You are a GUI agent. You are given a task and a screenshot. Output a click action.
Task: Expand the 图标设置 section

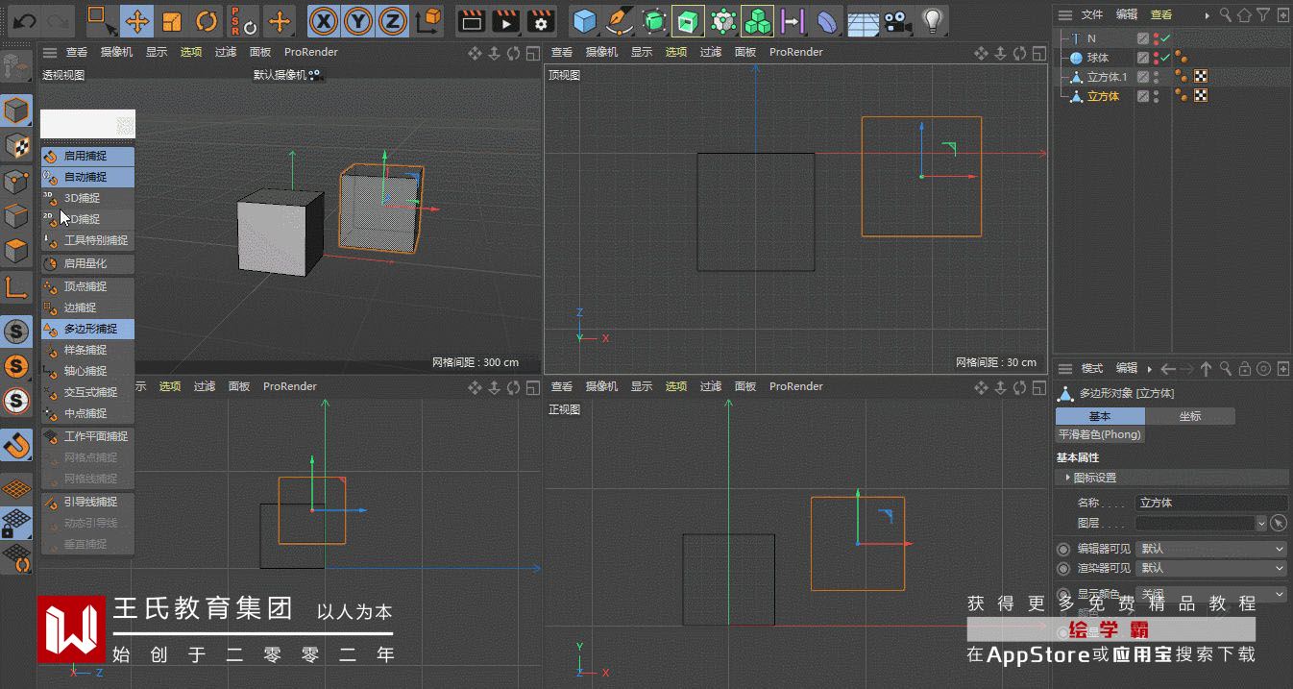tap(1094, 478)
